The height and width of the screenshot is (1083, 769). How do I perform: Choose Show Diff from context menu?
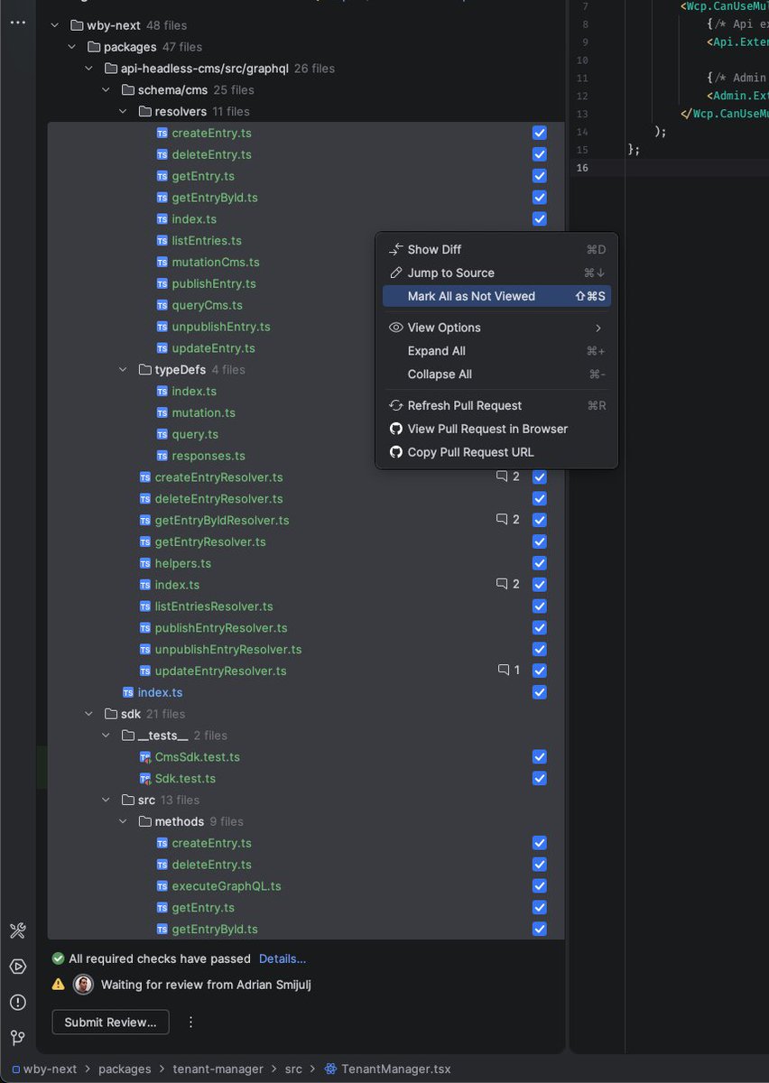(496, 249)
